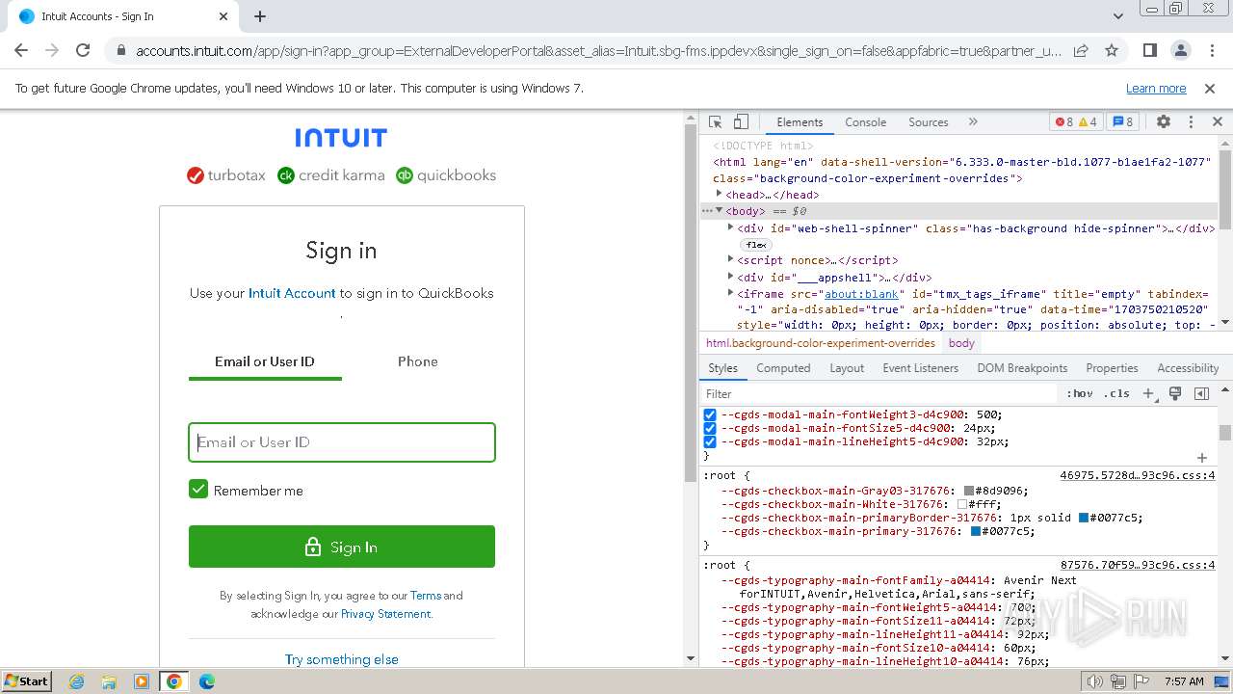Uncheck the Remember me checkbox
The image size is (1233, 694).
point(198,490)
